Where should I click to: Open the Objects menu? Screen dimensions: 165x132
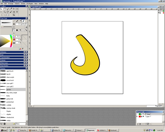click(x=17, y=4)
